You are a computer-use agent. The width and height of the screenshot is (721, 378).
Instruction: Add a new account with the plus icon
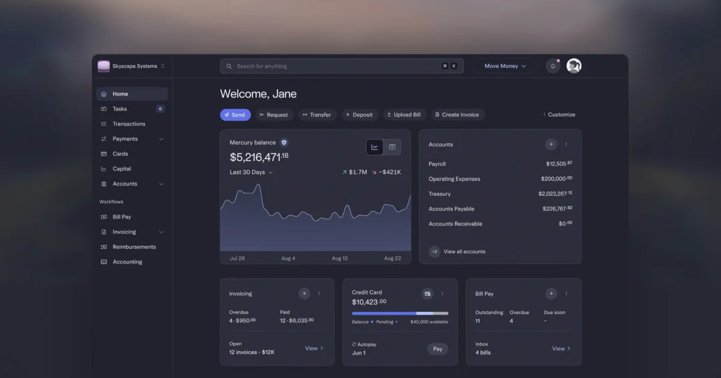(x=551, y=144)
